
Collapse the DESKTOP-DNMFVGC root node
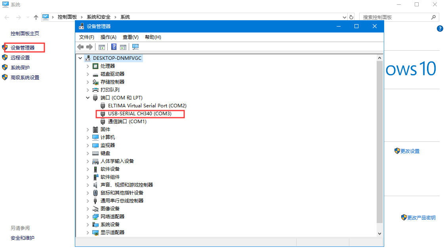tap(81, 58)
